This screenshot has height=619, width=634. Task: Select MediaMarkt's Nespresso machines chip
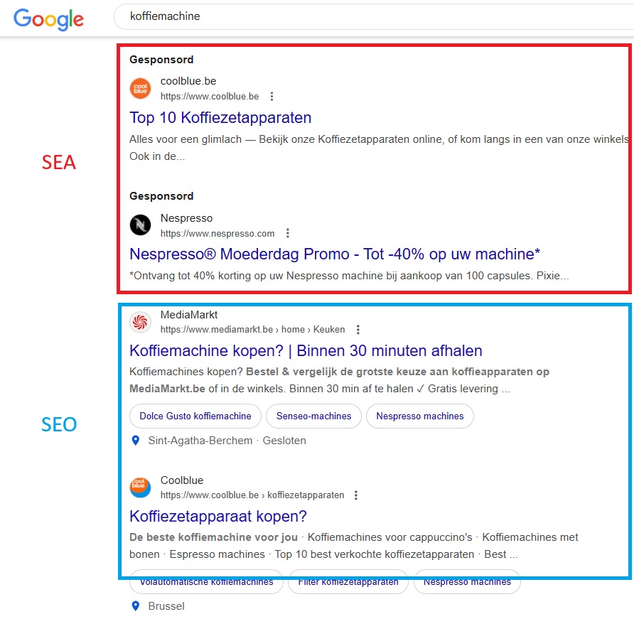point(419,416)
